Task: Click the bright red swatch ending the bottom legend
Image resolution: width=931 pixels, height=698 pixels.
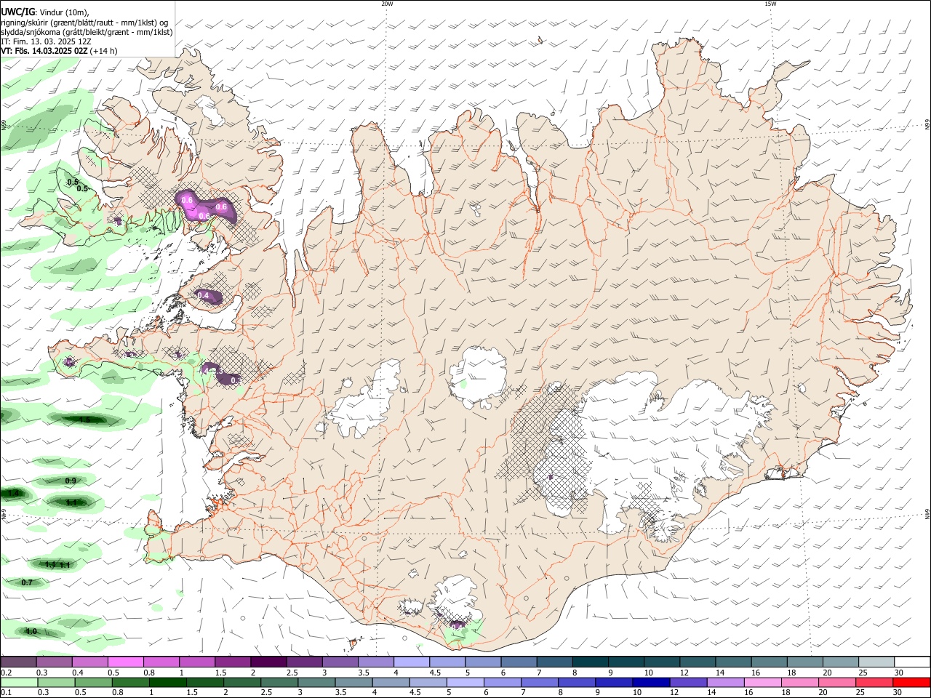Action: [911, 682]
